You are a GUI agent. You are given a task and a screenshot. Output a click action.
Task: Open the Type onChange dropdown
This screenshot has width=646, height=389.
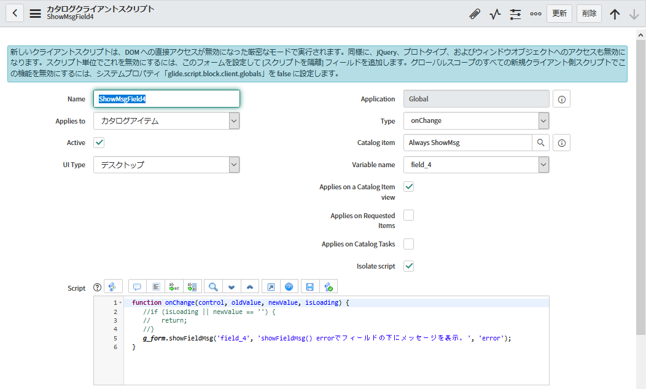tap(477, 121)
